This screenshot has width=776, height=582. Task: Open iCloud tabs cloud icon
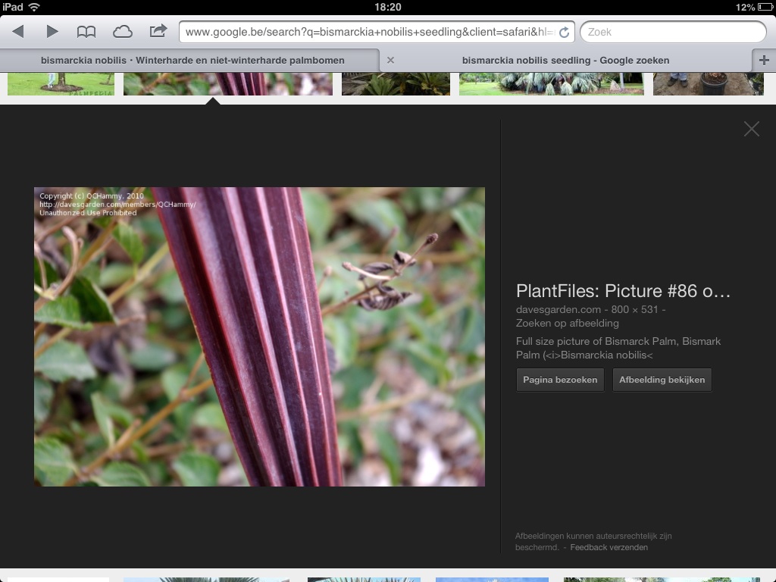click(x=122, y=32)
